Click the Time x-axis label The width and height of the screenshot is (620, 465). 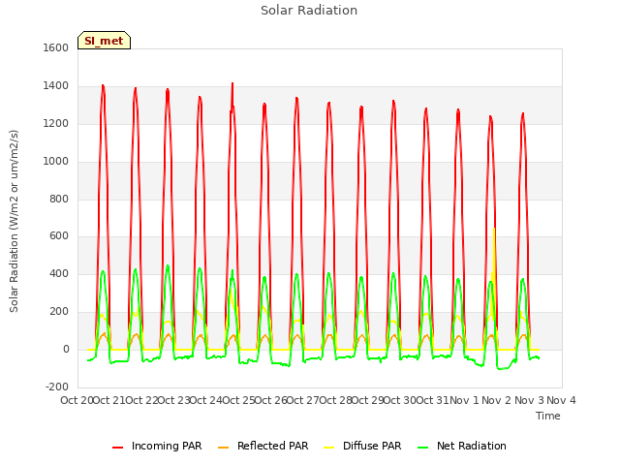tap(548, 416)
